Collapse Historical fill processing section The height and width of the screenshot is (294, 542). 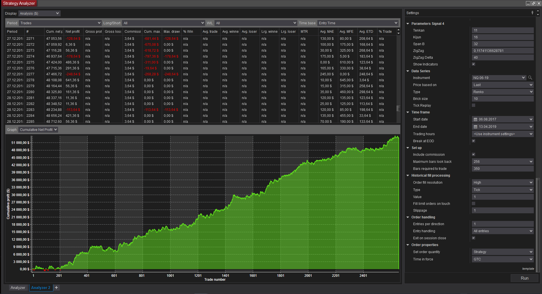[408, 175]
